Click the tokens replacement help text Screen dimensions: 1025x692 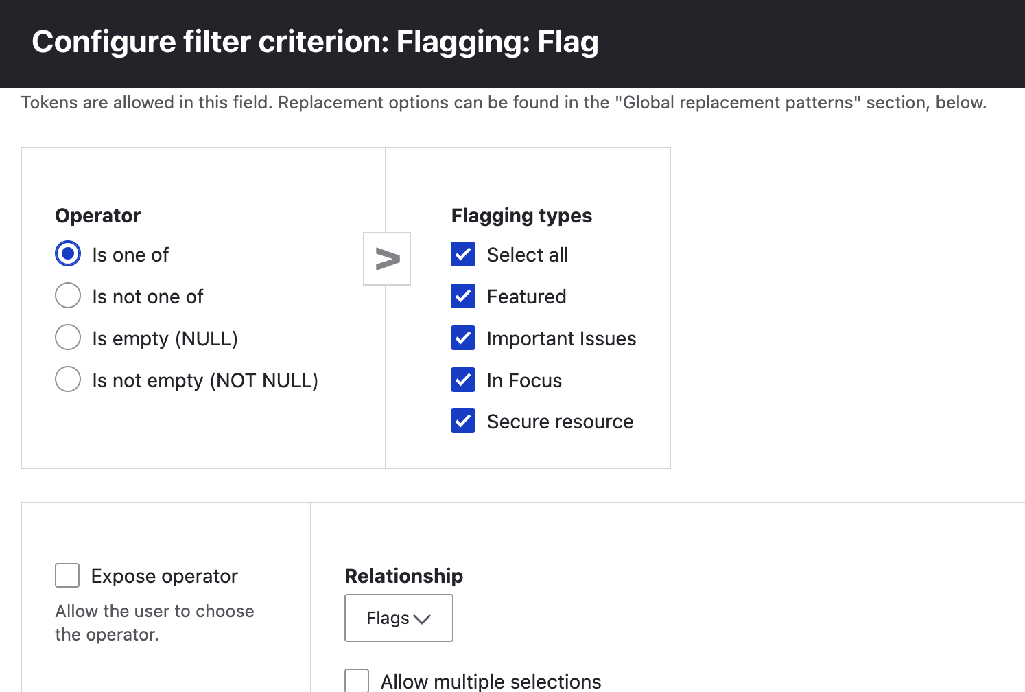[504, 102]
